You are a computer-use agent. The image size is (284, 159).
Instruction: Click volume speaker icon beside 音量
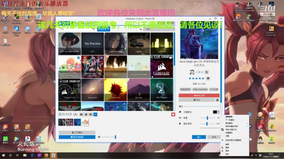[x=180, y=118]
